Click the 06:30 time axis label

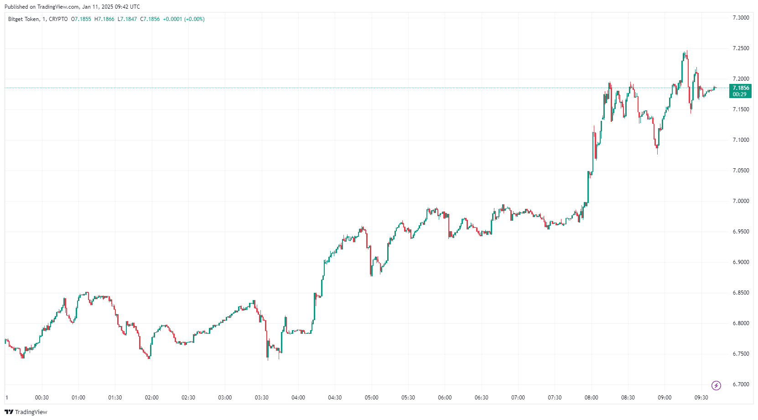[482, 398]
